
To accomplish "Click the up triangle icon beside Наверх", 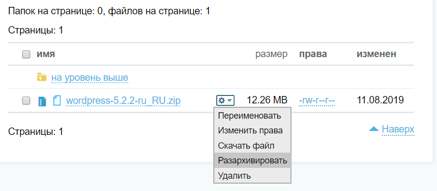I will pos(374,129).
